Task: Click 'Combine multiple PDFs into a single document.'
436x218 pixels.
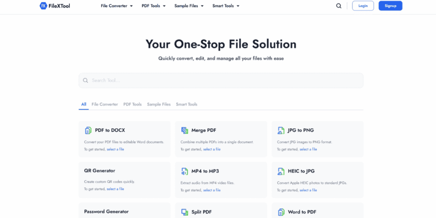Action: (217, 142)
